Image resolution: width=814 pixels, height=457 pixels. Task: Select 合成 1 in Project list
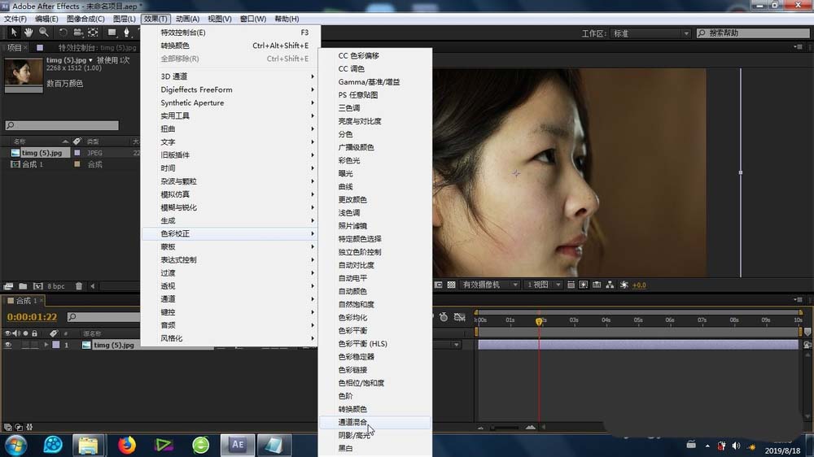click(x=33, y=164)
